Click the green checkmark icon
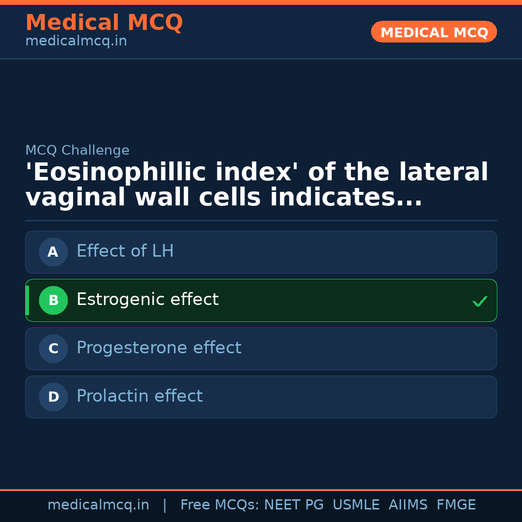Viewport: 522px width, 522px height. click(479, 302)
